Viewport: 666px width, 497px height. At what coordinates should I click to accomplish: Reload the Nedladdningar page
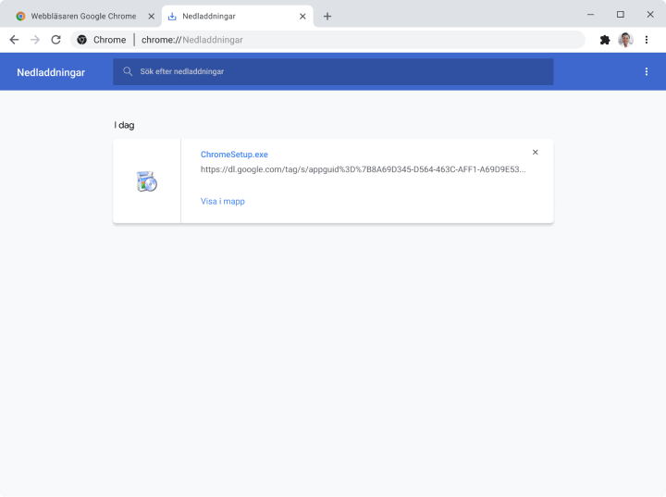[56, 40]
